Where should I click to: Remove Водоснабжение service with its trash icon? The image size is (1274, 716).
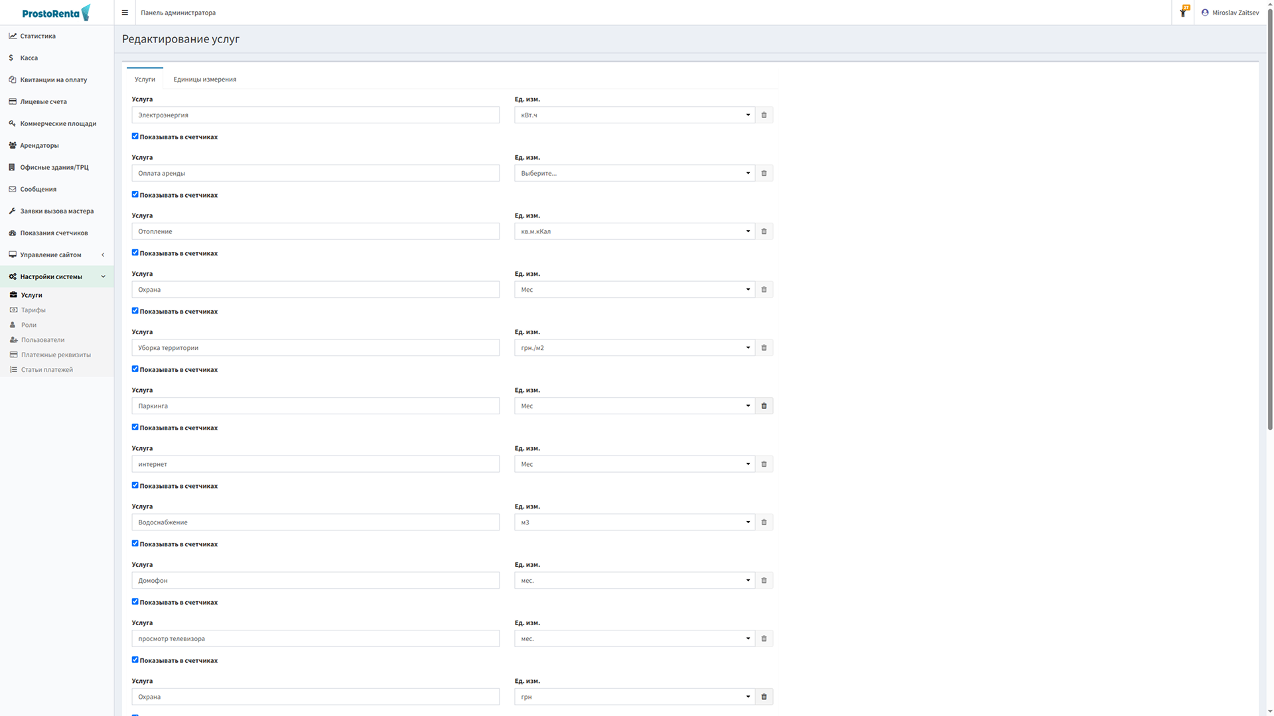(764, 522)
